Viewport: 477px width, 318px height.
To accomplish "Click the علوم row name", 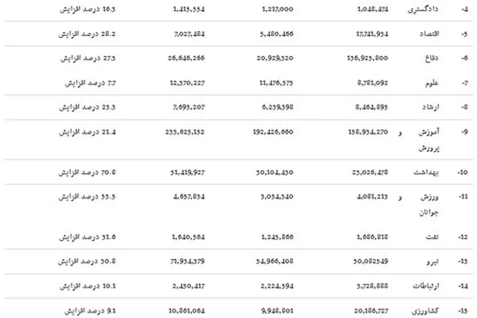I will (432, 83).
